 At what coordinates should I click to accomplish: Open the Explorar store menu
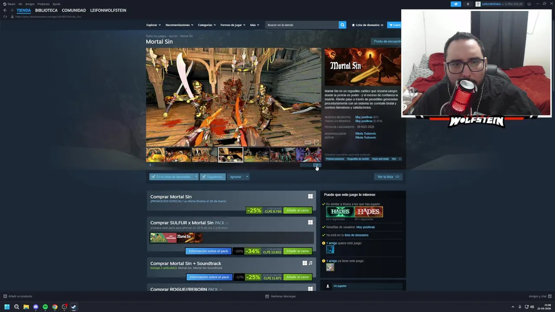153,25
